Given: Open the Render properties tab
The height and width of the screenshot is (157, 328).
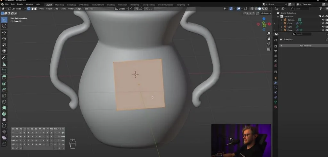Looking at the screenshot, I should (x=275, y=46).
